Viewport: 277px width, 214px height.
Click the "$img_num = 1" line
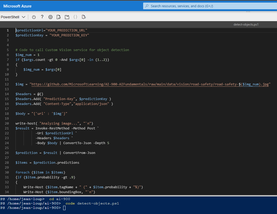(x=27, y=55)
